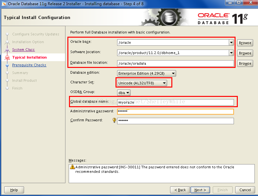The image size is (258, 196).
Task: Click the Help button
Action: [x=14, y=190]
